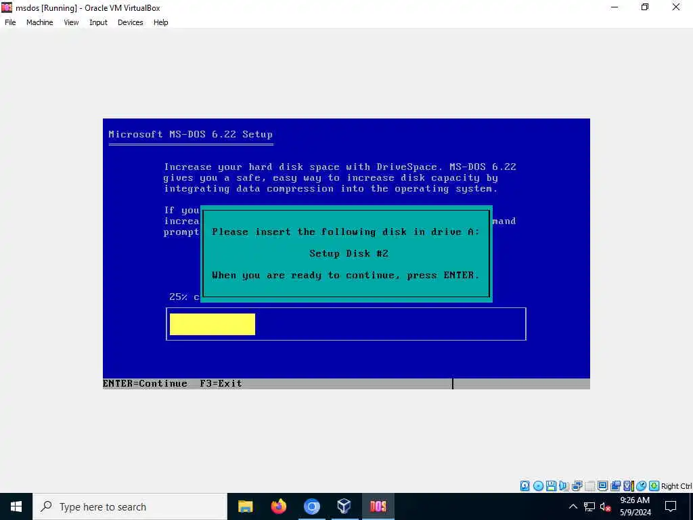Show hidden system tray icons
The image size is (693, 520).
point(573,506)
